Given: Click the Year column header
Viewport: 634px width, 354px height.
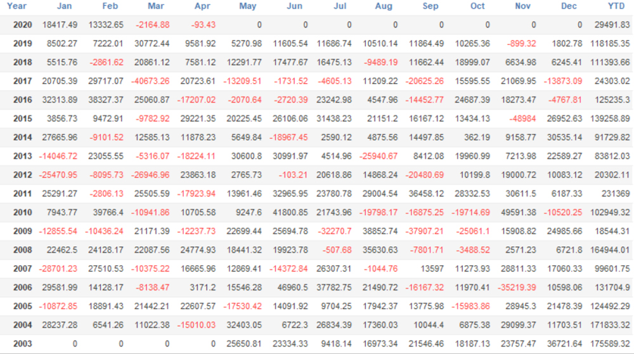Looking at the screenshot, I should click(x=17, y=6).
